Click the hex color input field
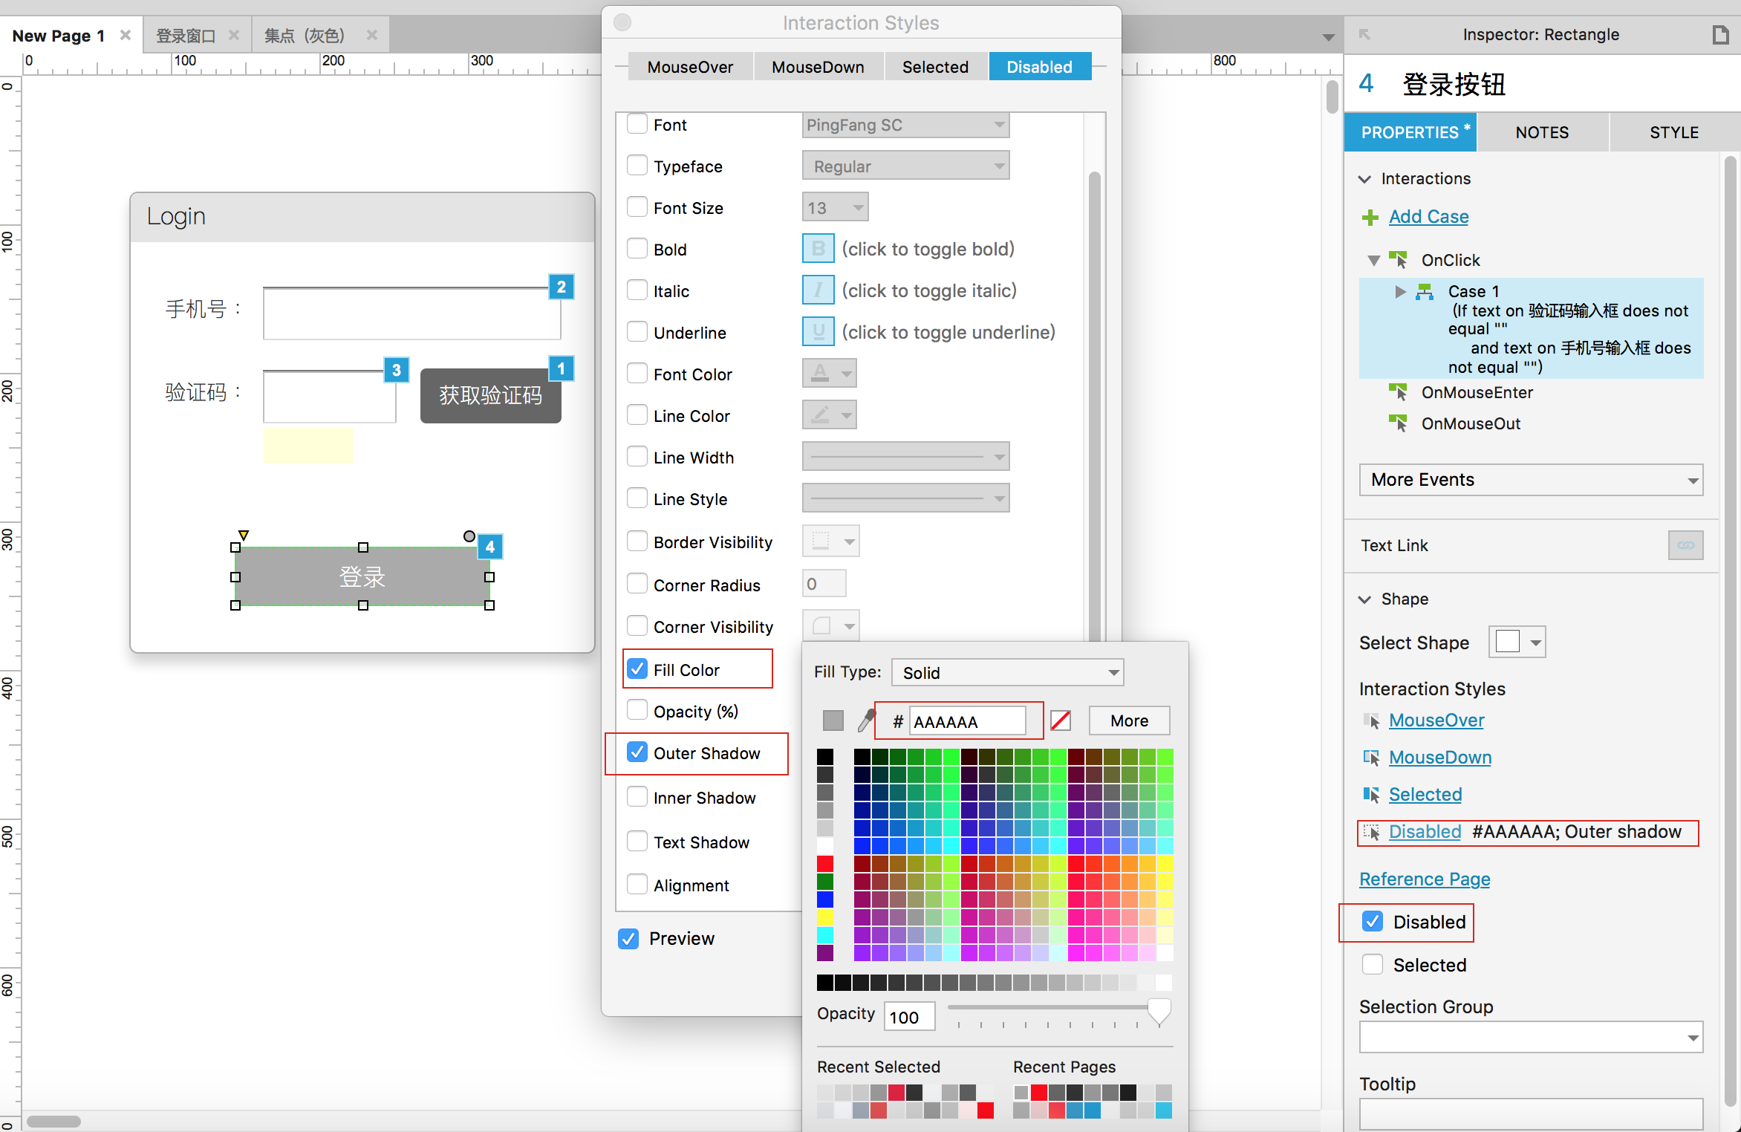 pos(967,721)
